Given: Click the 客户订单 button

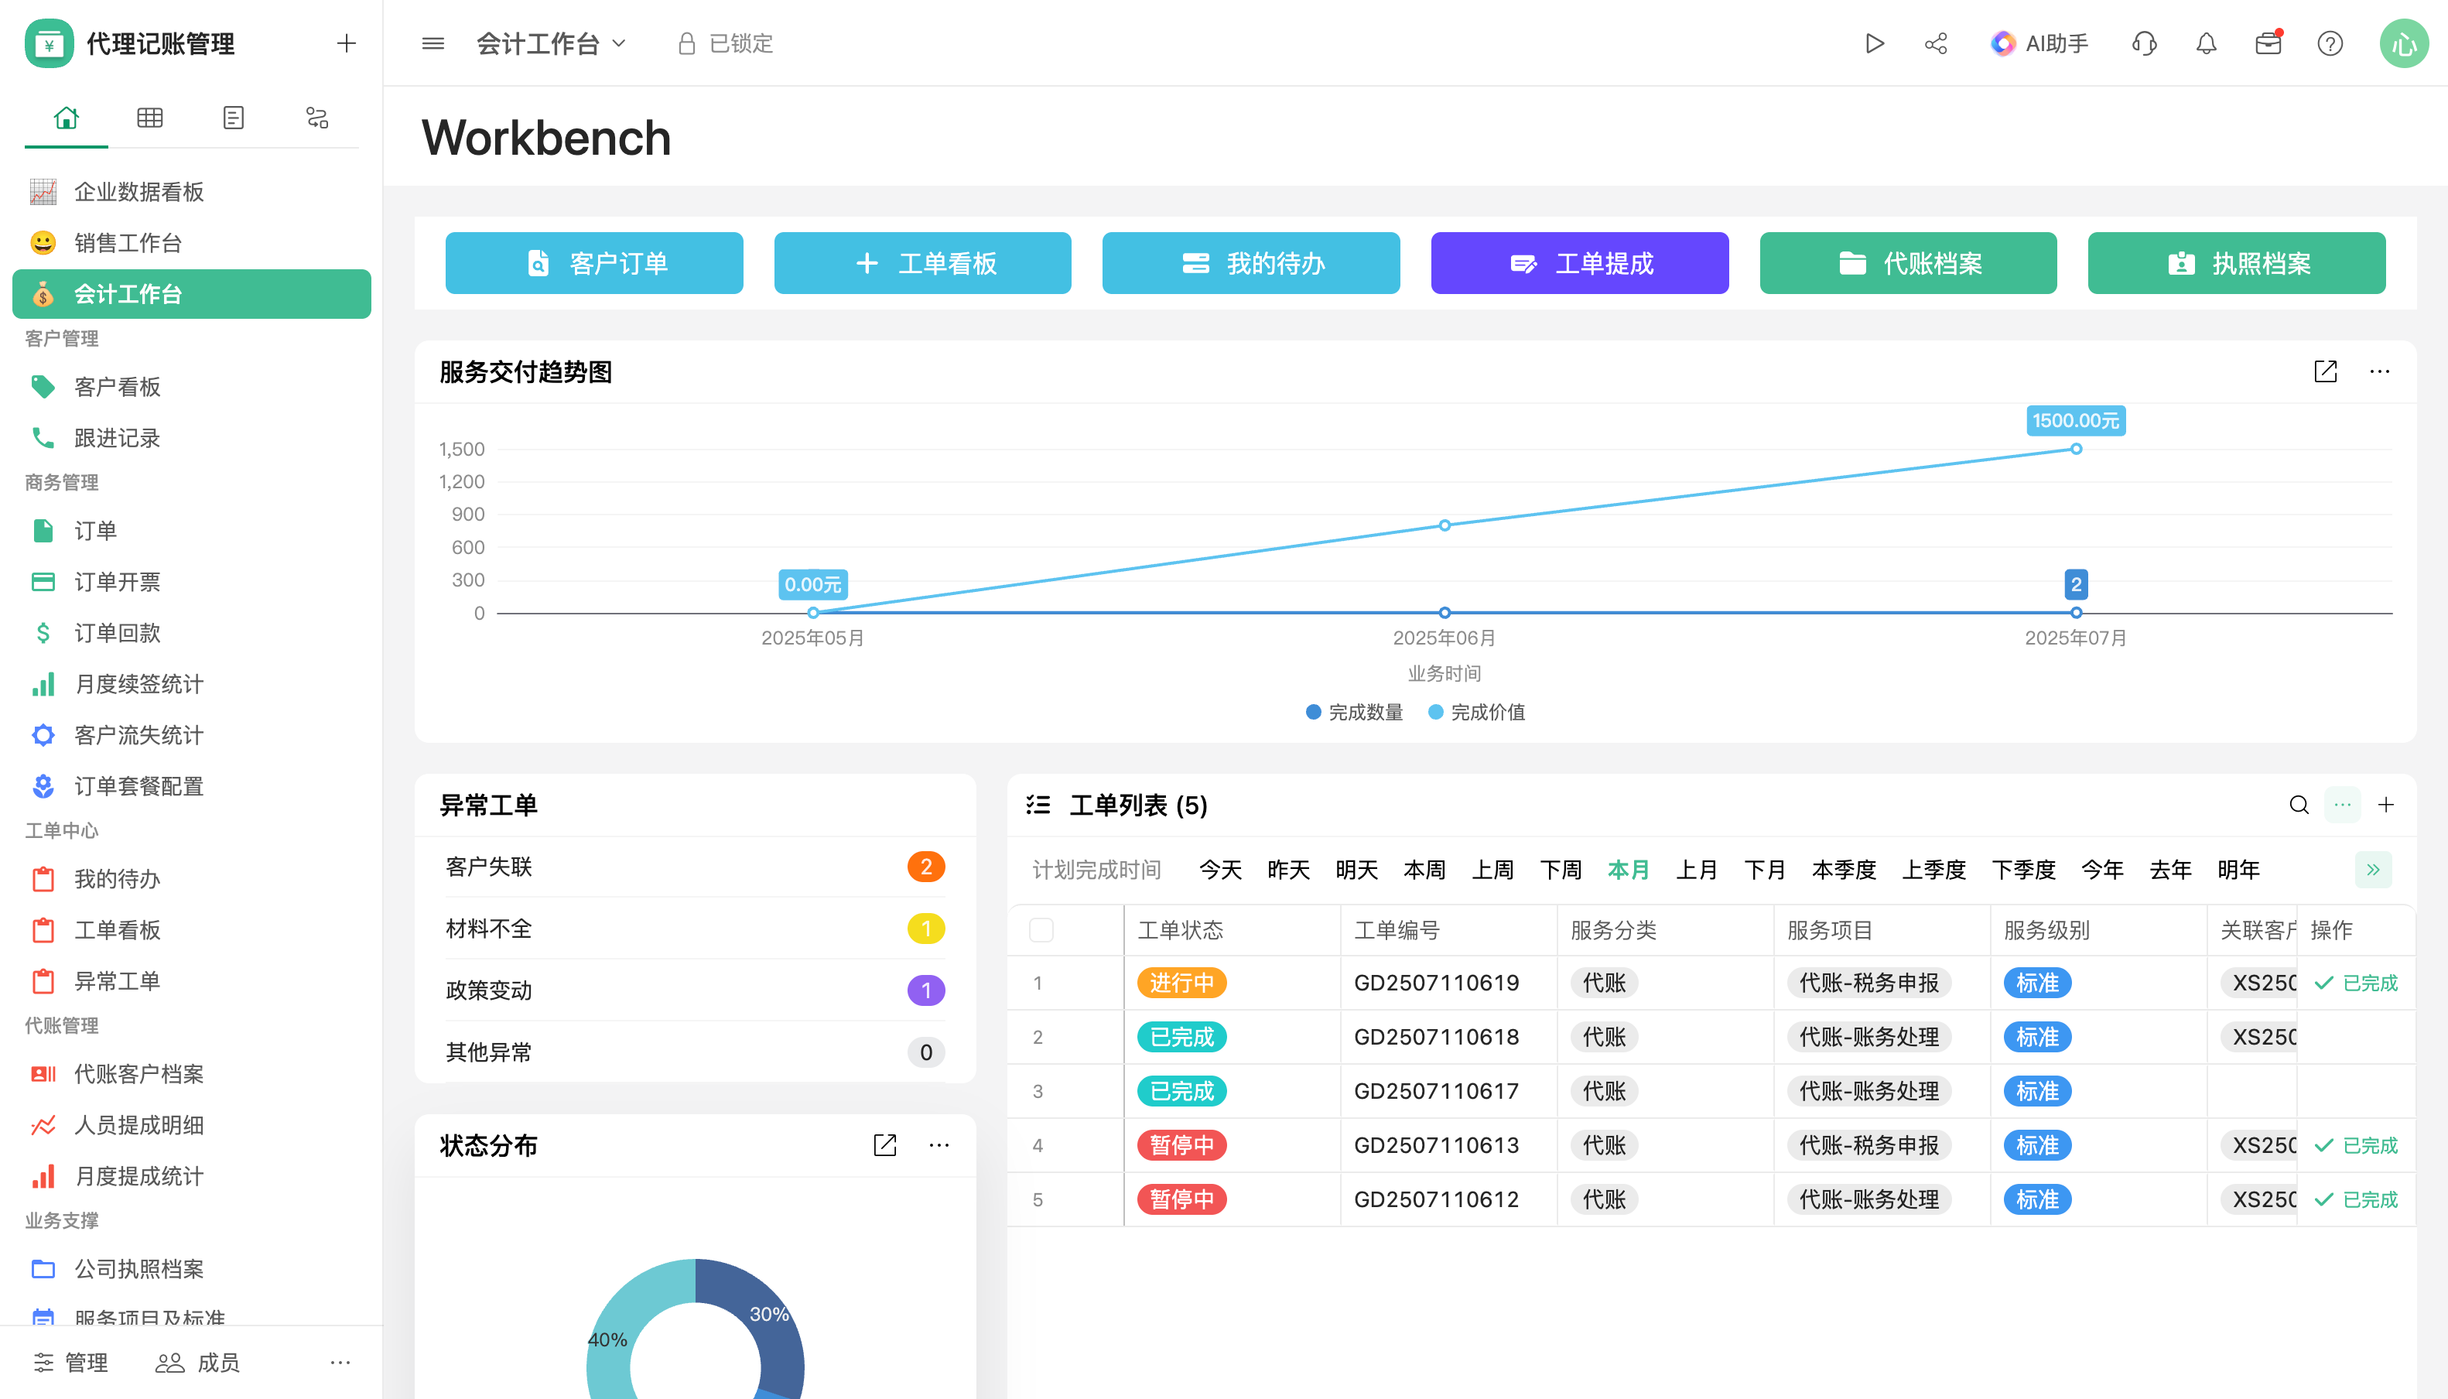Looking at the screenshot, I should [x=593, y=262].
